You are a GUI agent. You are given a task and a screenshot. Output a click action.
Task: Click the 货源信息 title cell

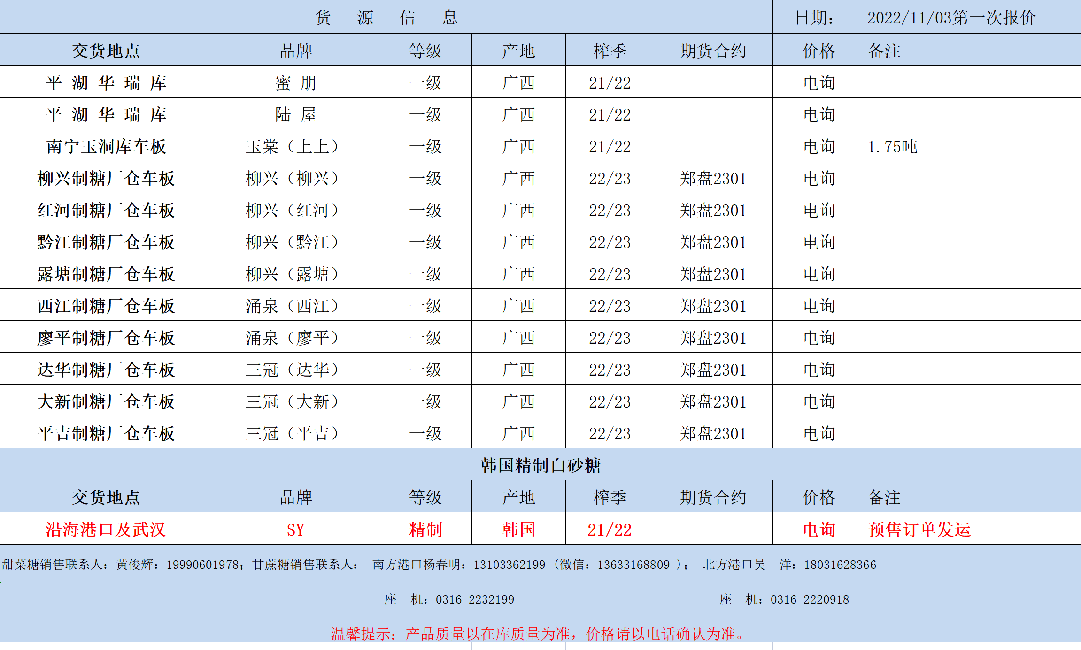[386, 17]
